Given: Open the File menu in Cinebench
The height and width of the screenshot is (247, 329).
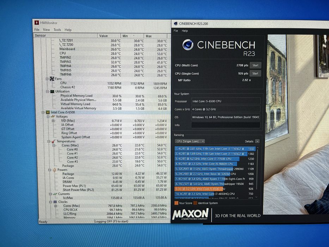Looking at the screenshot, I should tap(176, 31).
